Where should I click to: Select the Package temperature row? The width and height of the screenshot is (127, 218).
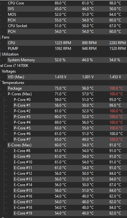tap(67, 88)
